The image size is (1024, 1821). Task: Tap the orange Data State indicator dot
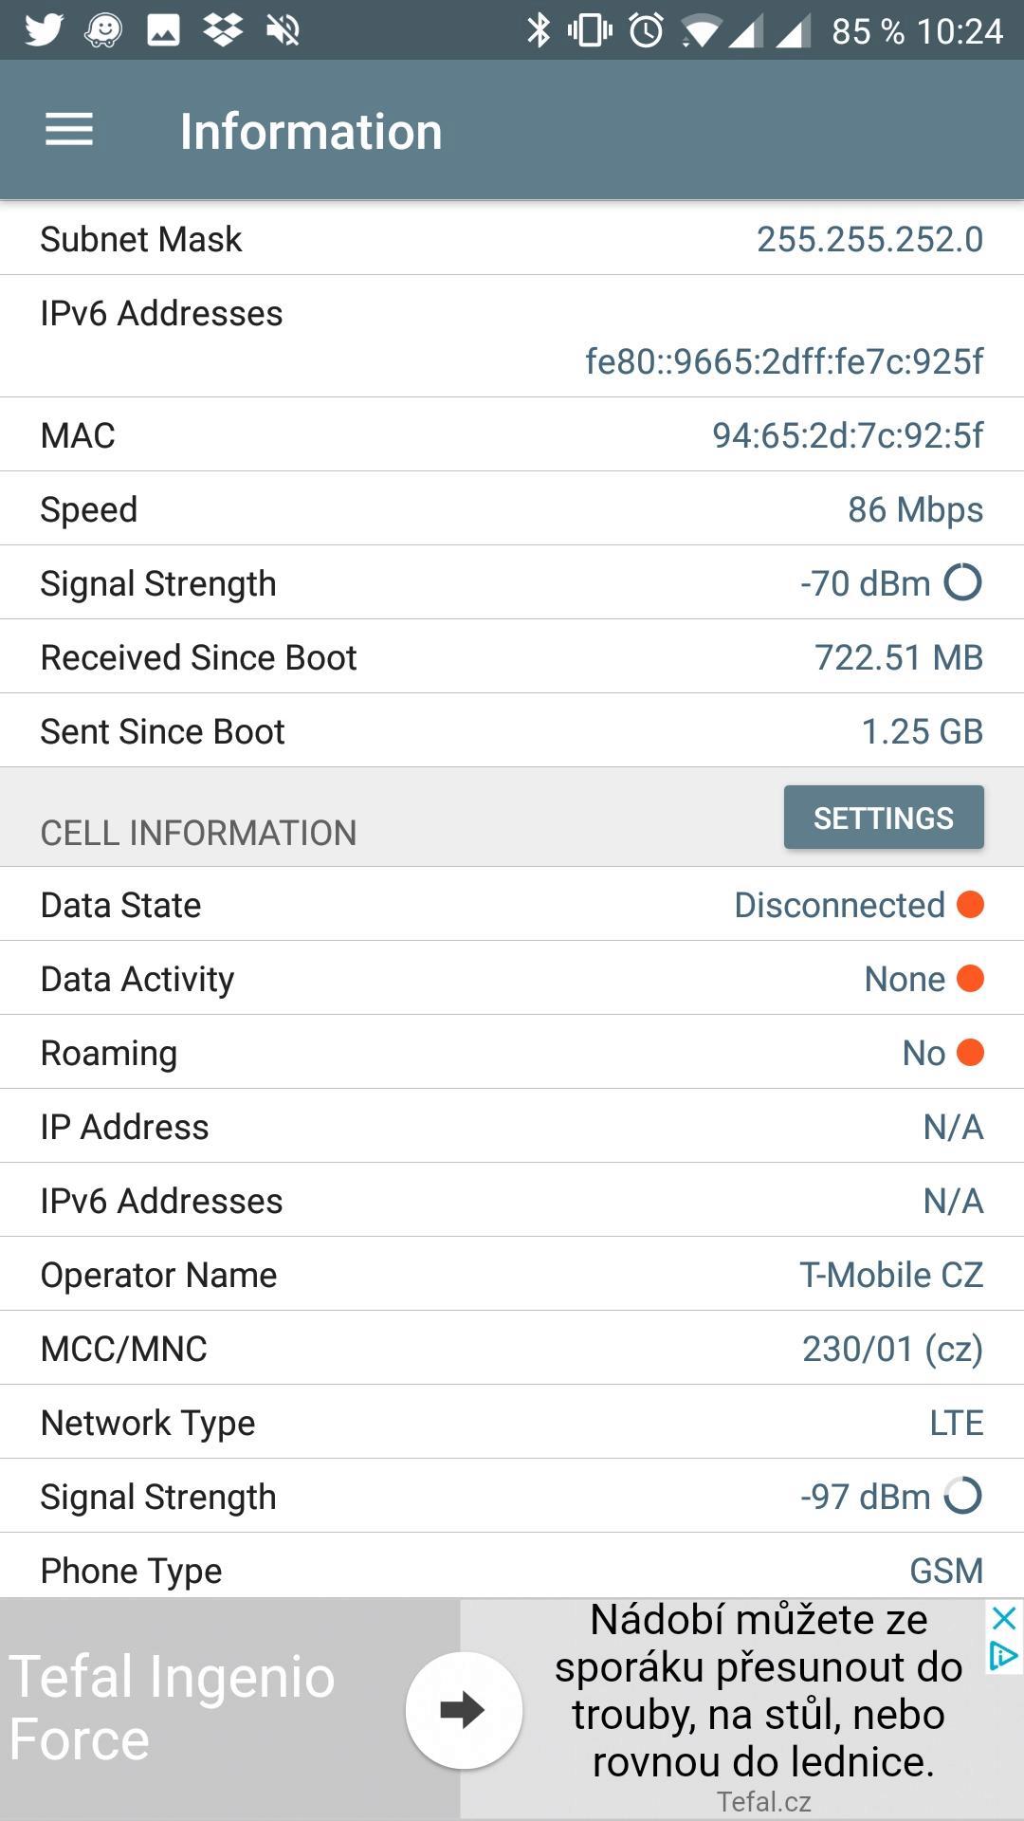tap(970, 904)
